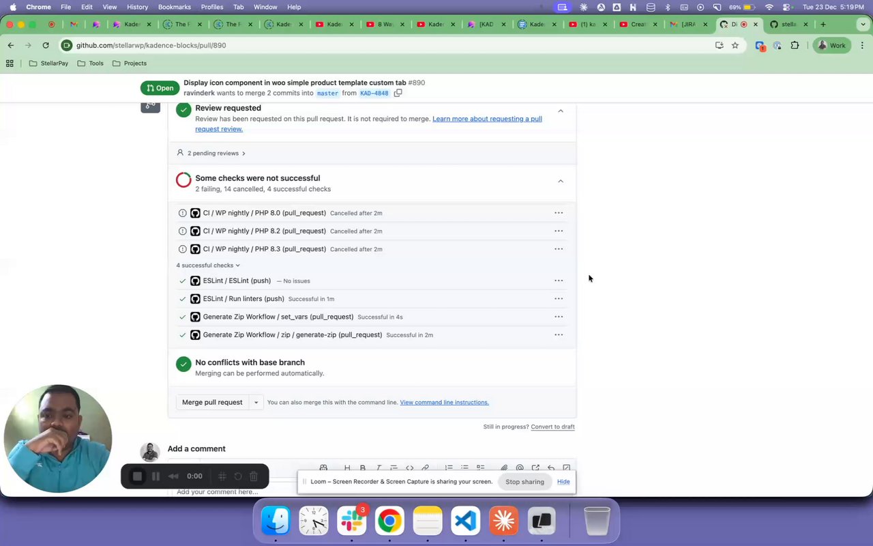The height and width of the screenshot is (546, 873).
Task: Toggle Bluetooth in the menu bar
Action: point(668,7)
